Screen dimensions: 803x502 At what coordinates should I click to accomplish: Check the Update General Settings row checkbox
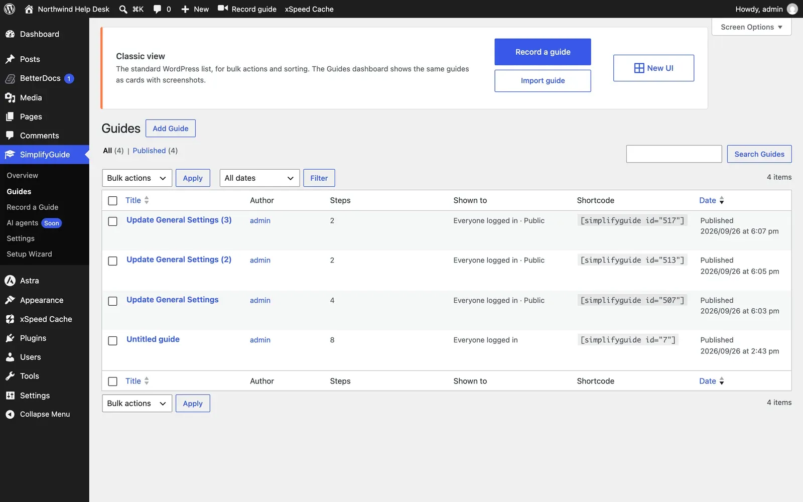[113, 301]
